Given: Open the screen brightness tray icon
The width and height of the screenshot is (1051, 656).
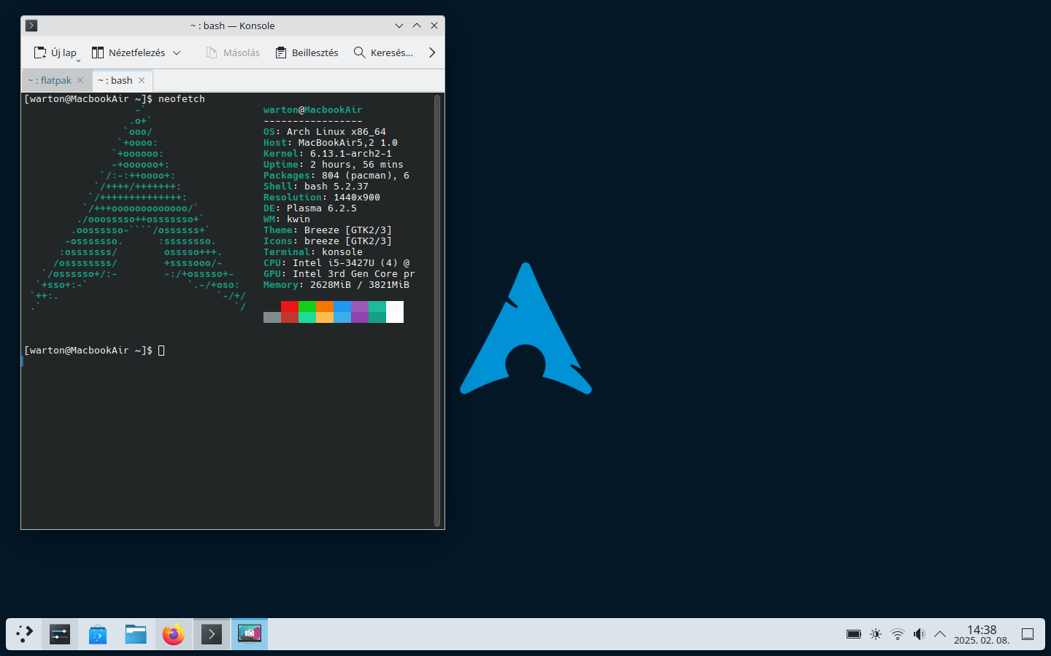Looking at the screenshot, I should click(876, 634).
